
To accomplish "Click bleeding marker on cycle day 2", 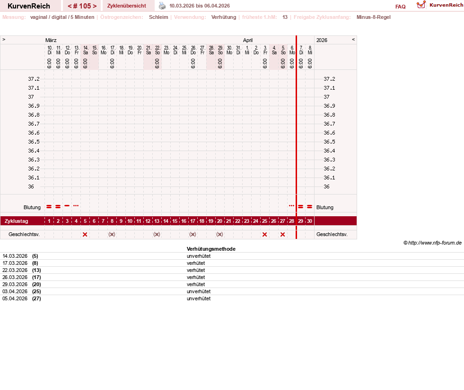I will pos(58,206).
